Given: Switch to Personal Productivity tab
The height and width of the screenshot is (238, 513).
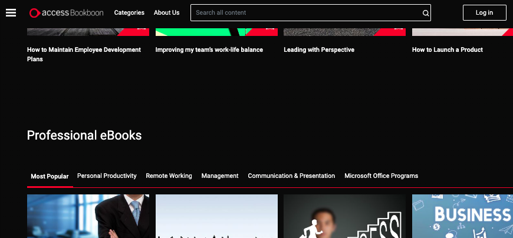Looking at the screenshot, I should pos(107,176).
